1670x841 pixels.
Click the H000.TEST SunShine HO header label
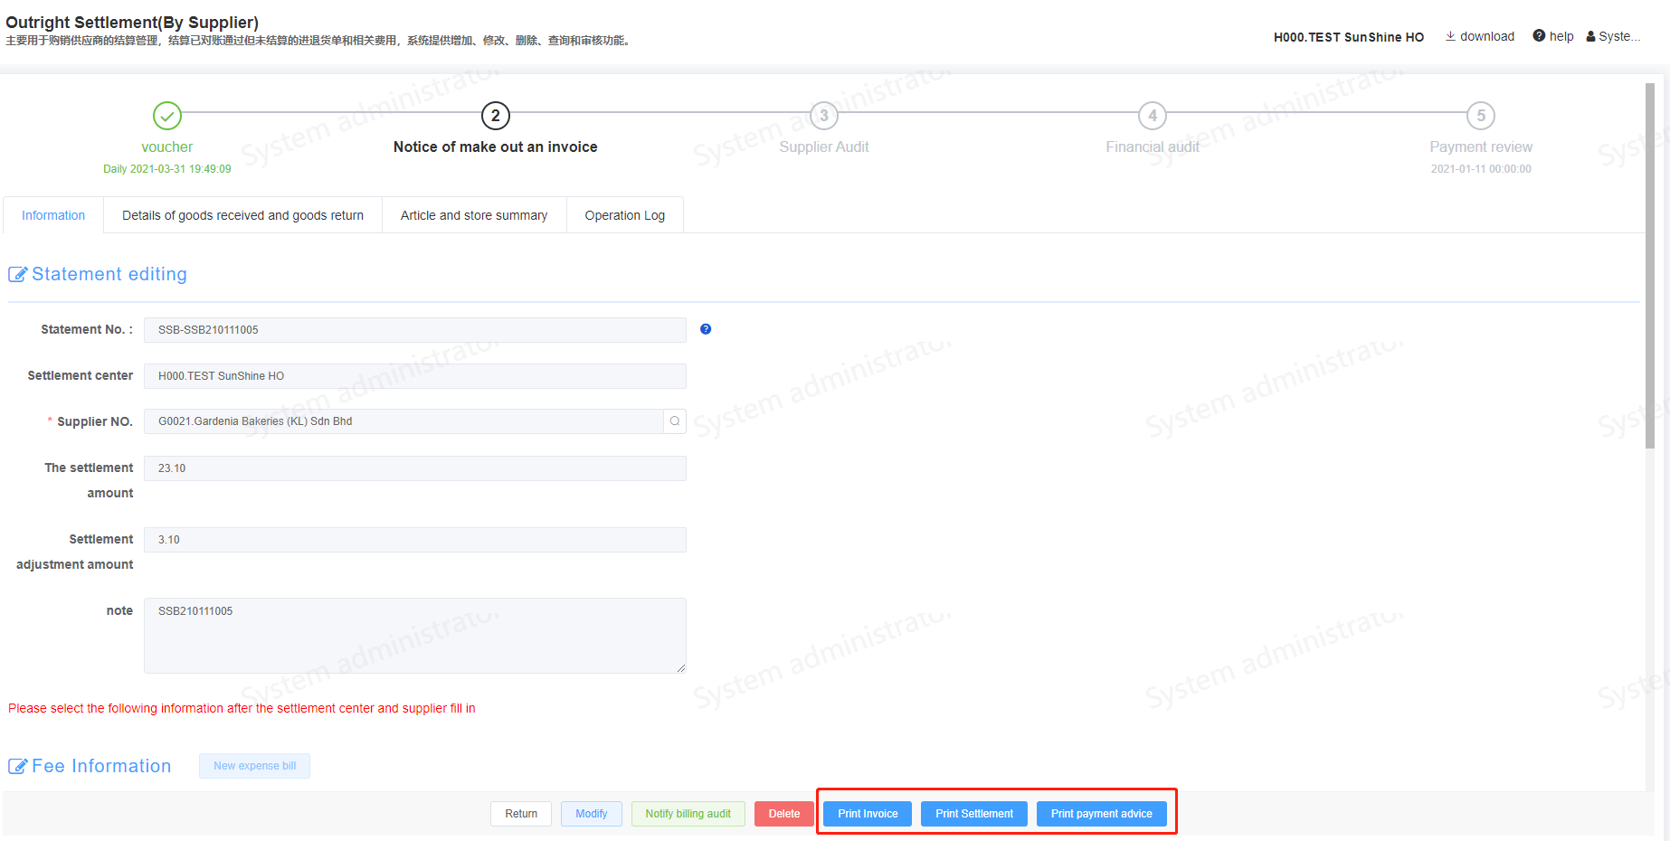pos(1349,37)
